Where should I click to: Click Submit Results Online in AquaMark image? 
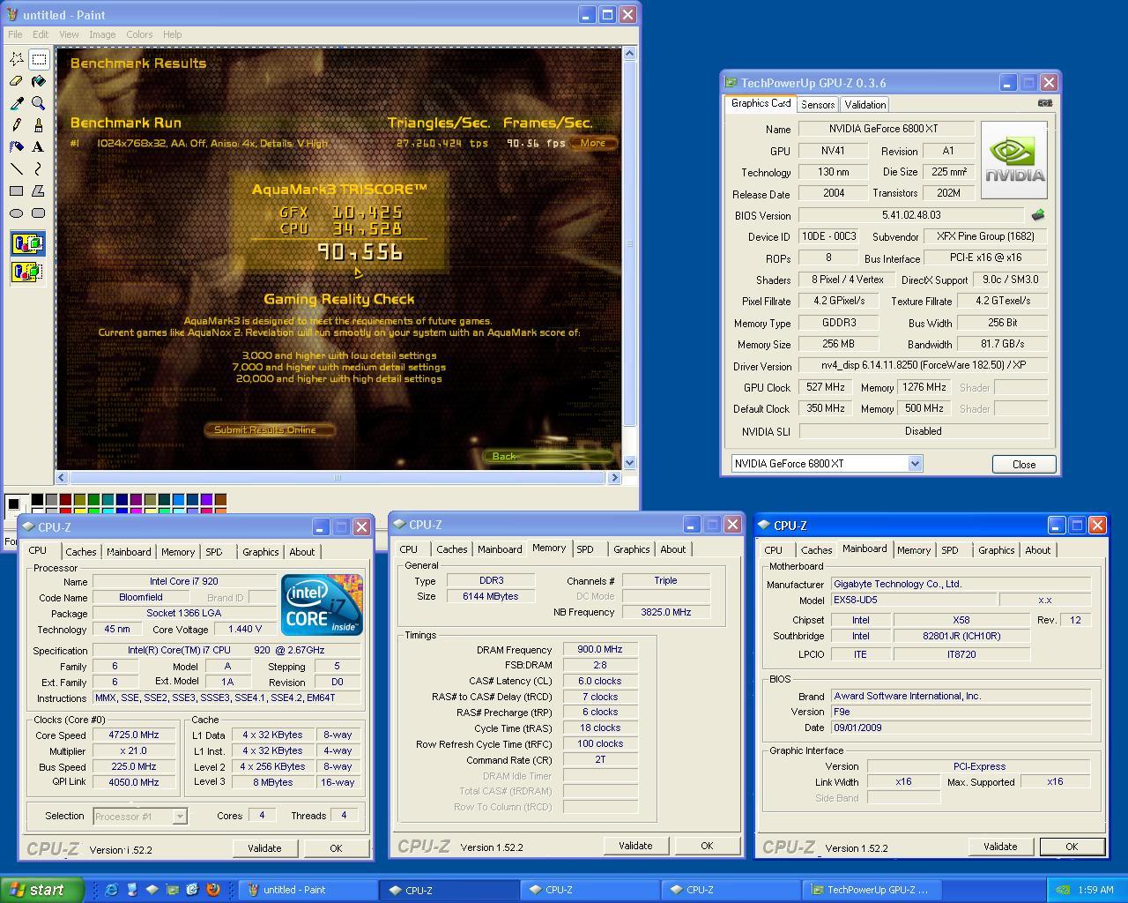point(270,430)
